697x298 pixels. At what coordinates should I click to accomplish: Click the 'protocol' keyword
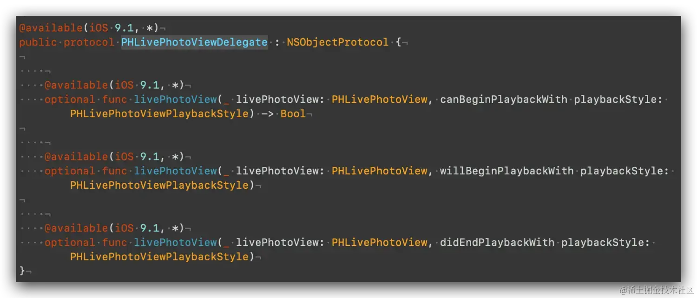[89, 42]
